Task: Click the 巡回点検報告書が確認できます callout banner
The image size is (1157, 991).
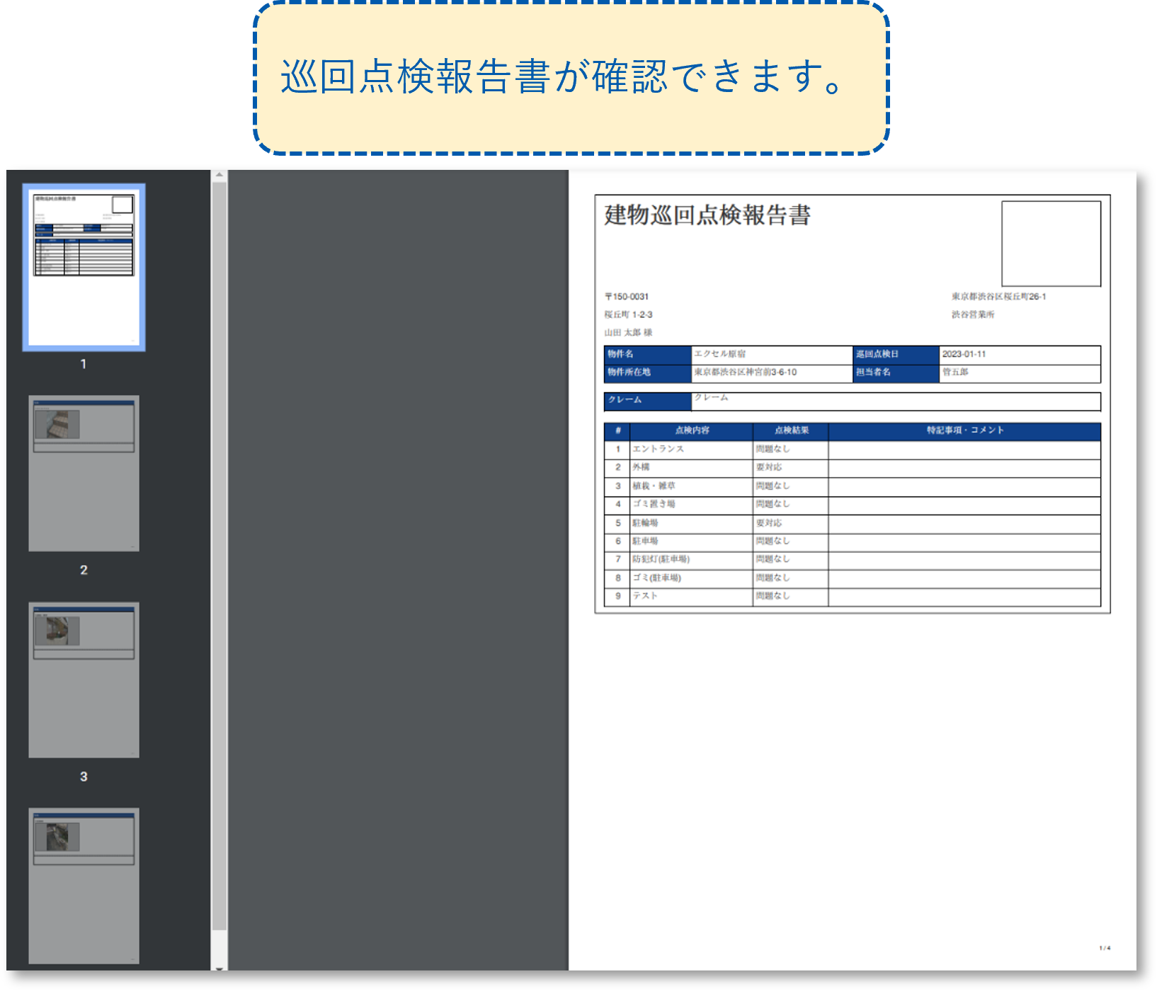Action: 571,77
